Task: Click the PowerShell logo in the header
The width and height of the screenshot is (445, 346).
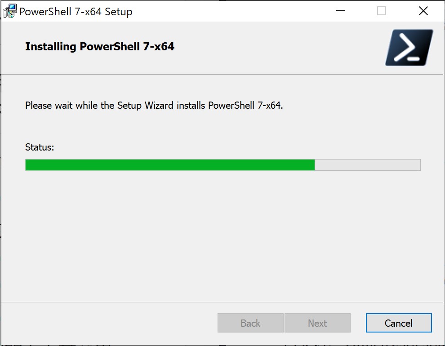Action: click(409, 47)
